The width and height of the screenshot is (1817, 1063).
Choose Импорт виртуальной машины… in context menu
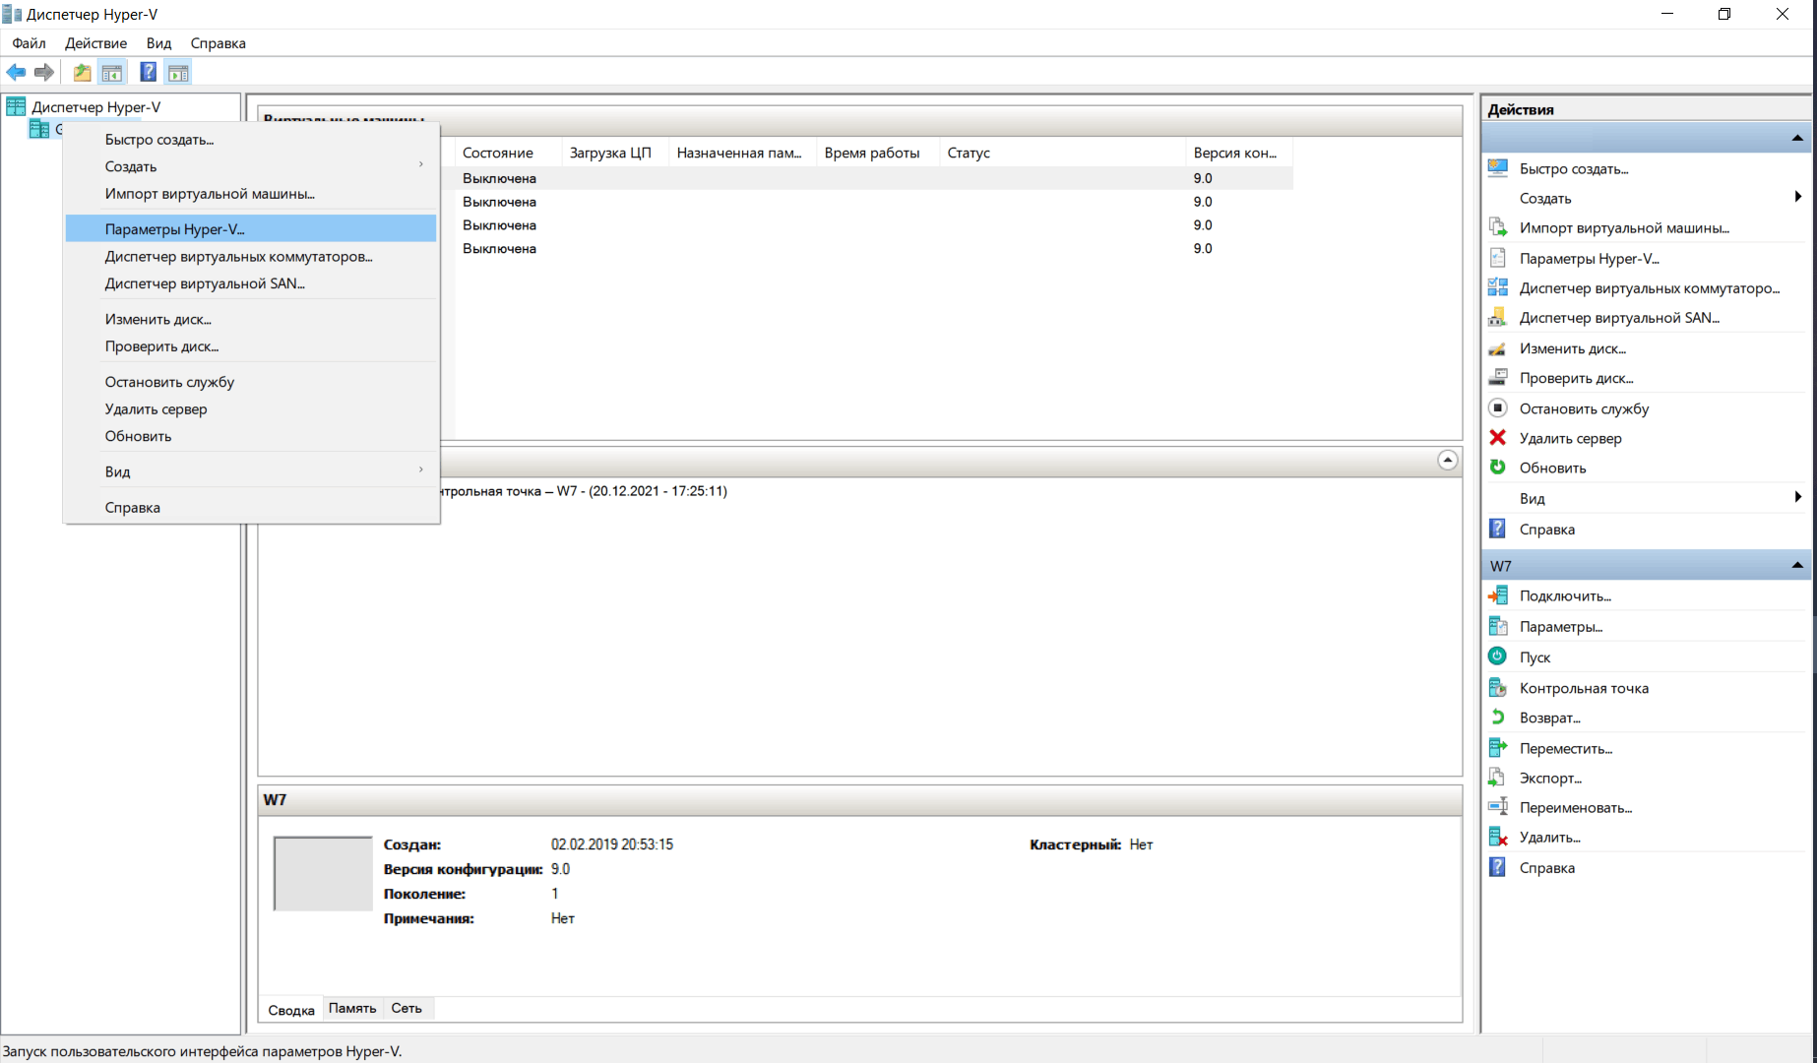(x=251, y=193)
